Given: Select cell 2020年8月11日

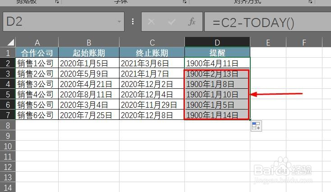Looking at the screenshot, I should (89, 94).
